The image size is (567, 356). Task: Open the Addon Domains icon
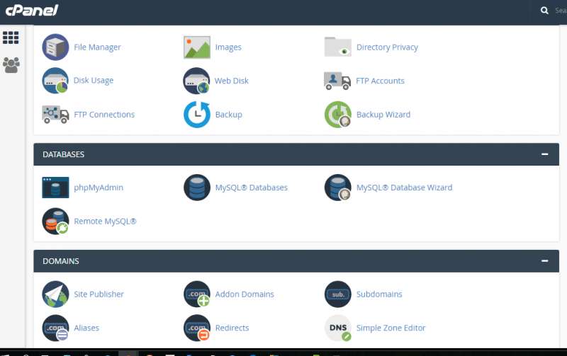point(196,294)
